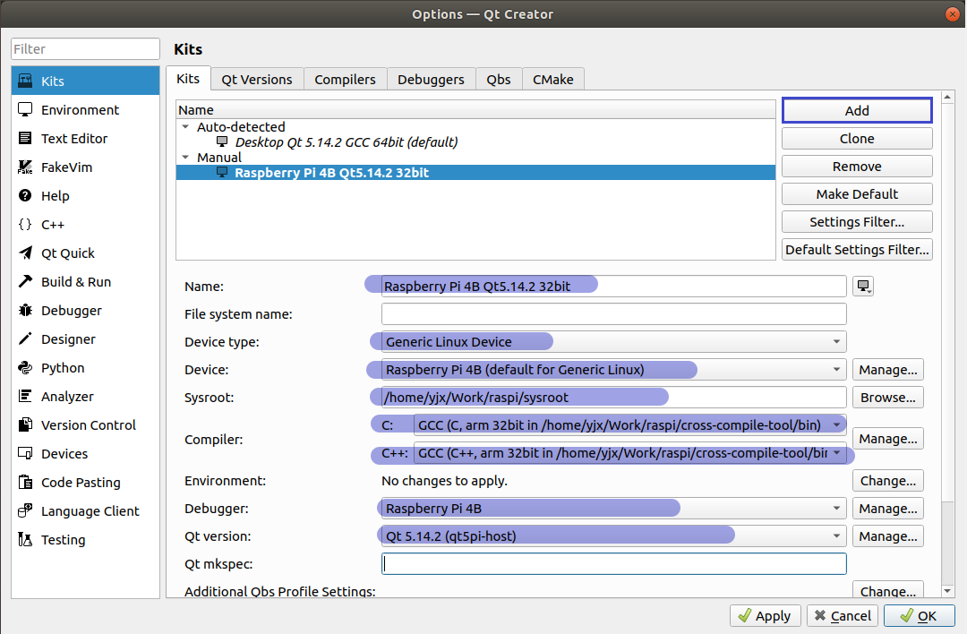Open the Language Client icon

point(25,511)
